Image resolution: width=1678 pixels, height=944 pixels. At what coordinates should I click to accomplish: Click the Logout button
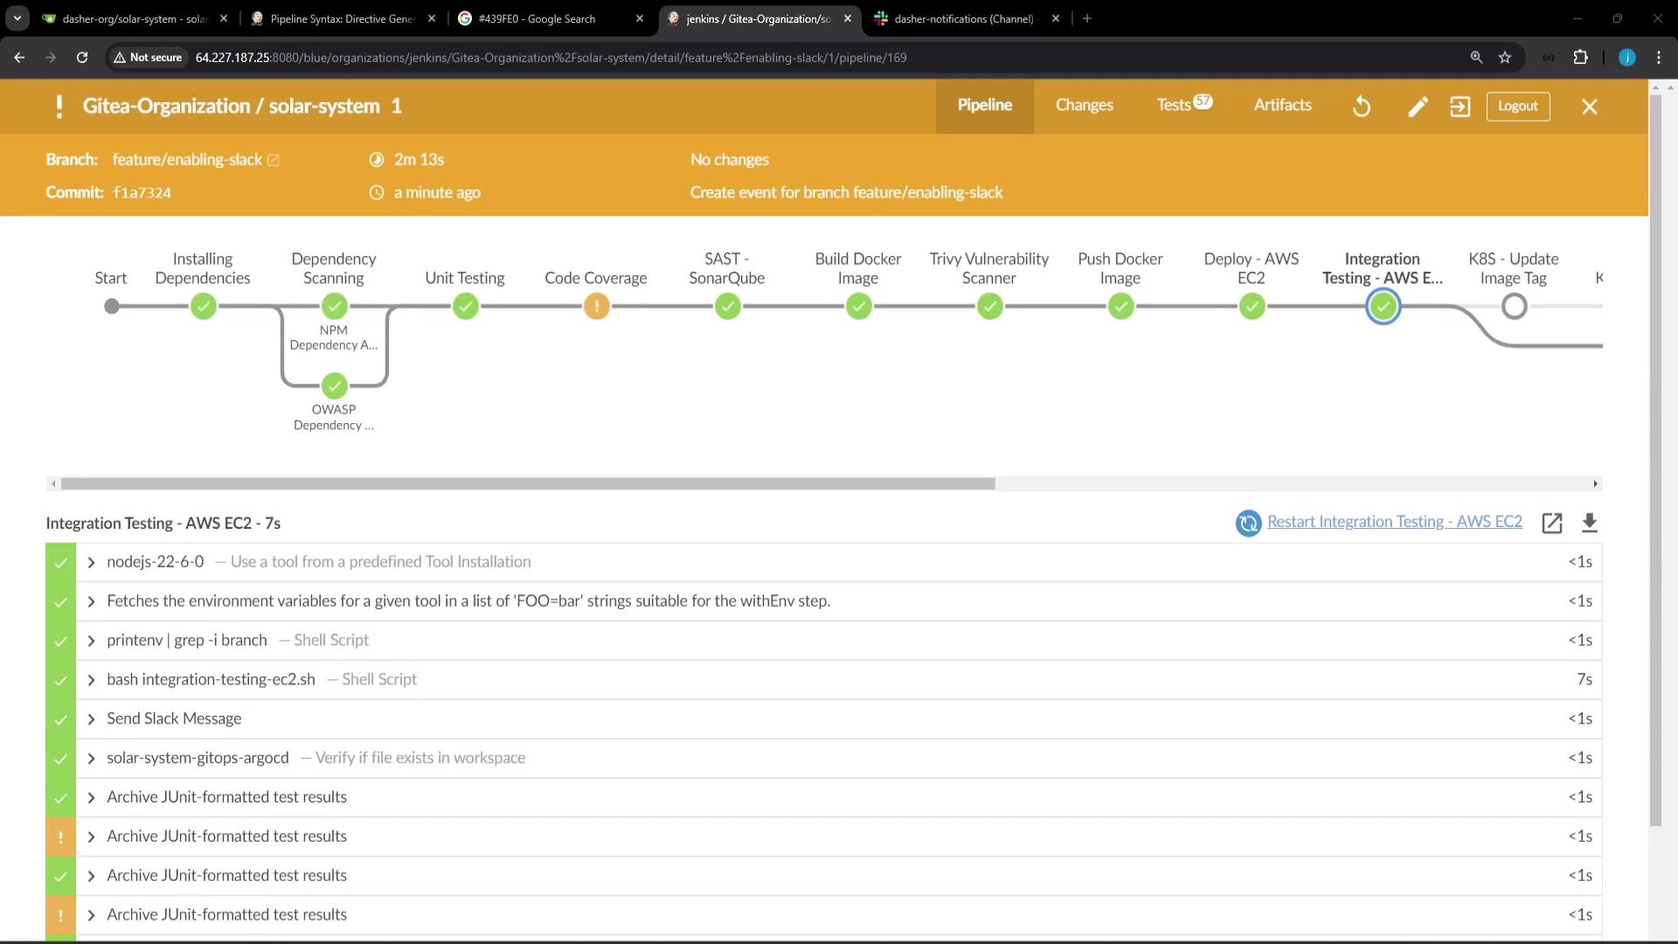click(1517, 106)
